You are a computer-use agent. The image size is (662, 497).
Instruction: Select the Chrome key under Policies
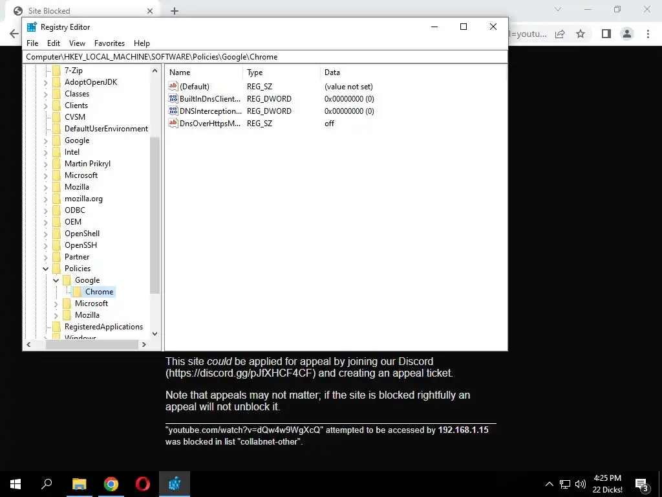[x=99, y=292]
